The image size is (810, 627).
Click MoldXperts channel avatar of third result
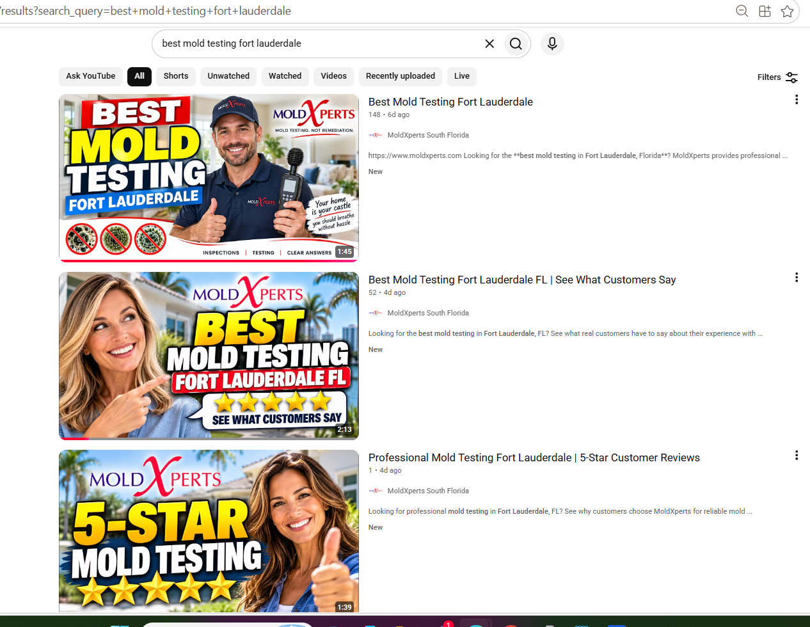tap(376, 491)
